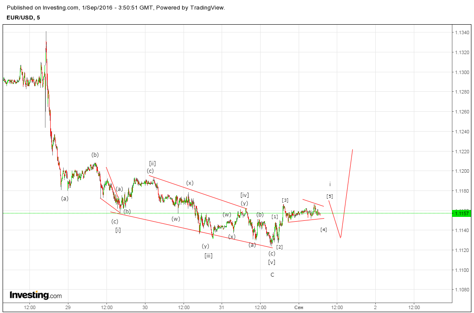This screenshot has height=313, width=474.
Task: Select the (c) label directly above [i]
Action: pyautogui.click(x=115, y=221)
